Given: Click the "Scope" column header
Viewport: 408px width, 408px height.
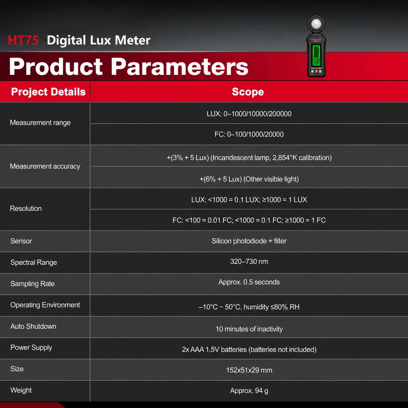Looking at the screenshot, I should click(x=248, y=92).
